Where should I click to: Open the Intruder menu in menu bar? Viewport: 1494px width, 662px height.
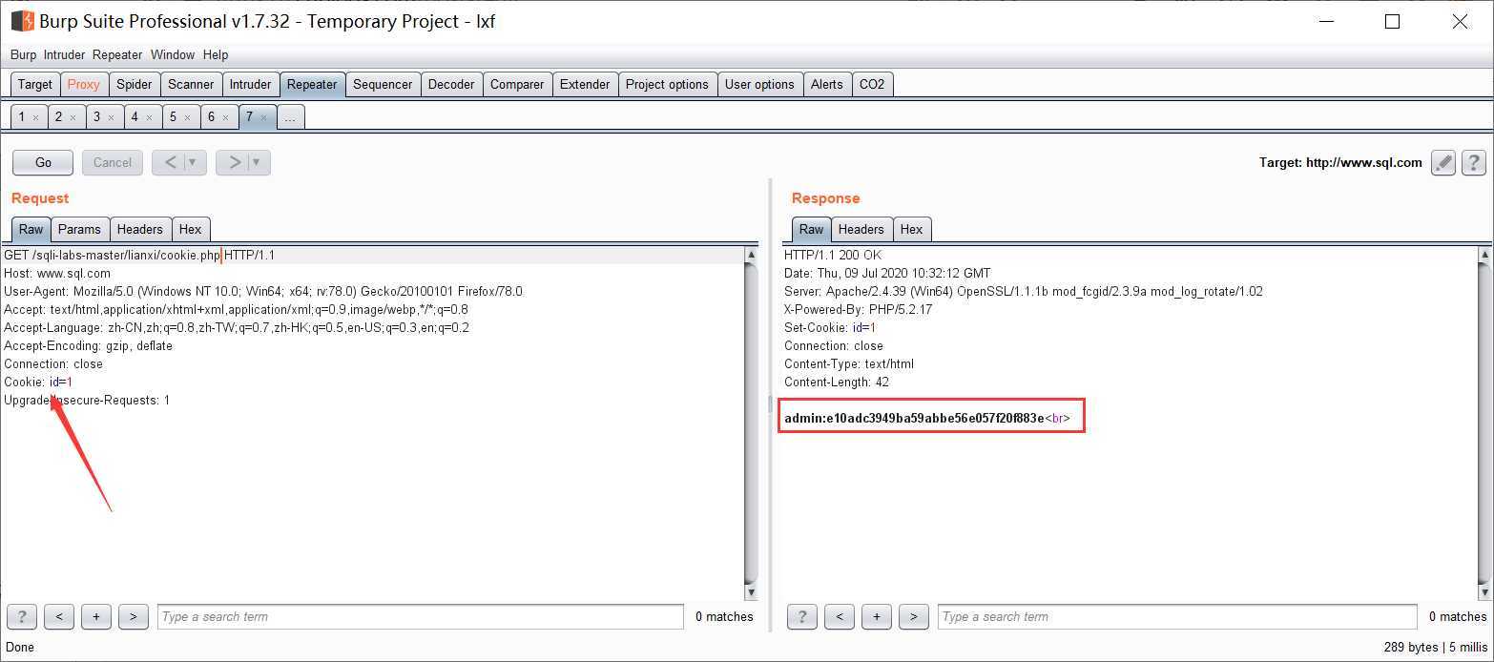[x=64, y=54]
